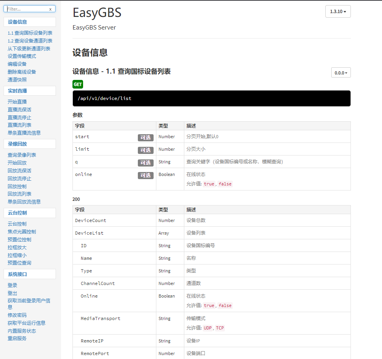Image resolution: width=382 pixels, height=359 pixels.
Task: Open 回放流列表 link
Action: (19, 194)
